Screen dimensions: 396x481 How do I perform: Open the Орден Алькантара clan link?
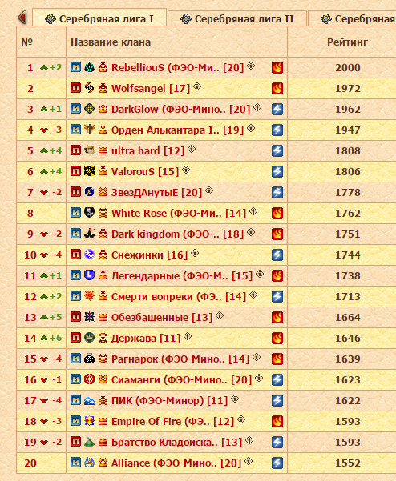[x=177, y=130]
